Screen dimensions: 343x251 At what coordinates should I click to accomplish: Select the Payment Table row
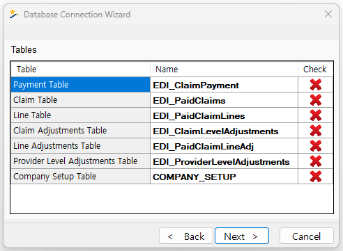point(80,85)
